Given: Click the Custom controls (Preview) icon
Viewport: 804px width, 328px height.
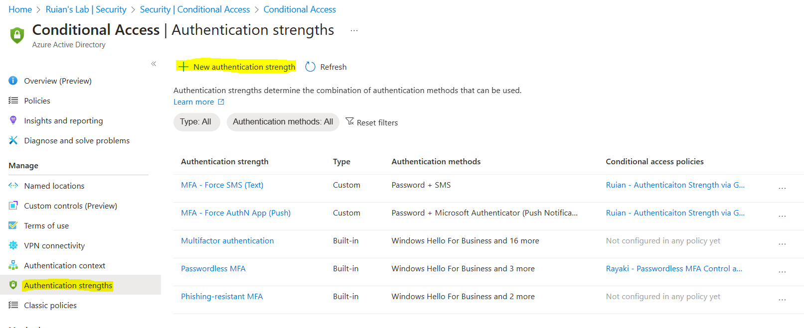Looking at the screenshot, I should (x=13, y=206).
